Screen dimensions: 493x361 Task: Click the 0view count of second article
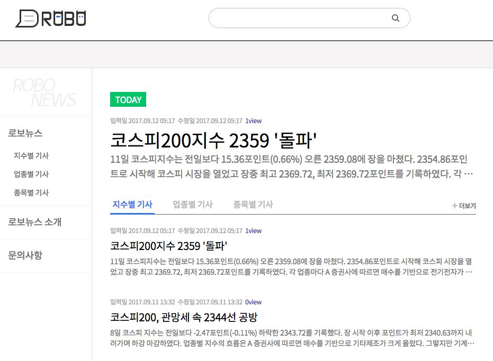pyautogui.click(x=254, y=302)
